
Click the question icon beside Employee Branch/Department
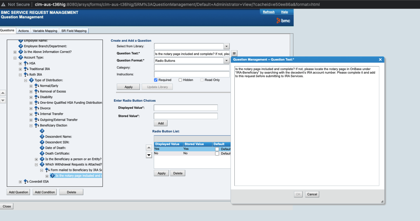click(x=21, y=46)
